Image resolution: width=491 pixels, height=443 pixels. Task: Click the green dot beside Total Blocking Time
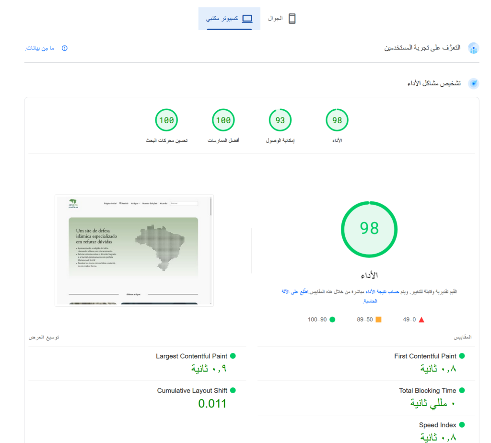pyautogui.click(x=462, y=390)
